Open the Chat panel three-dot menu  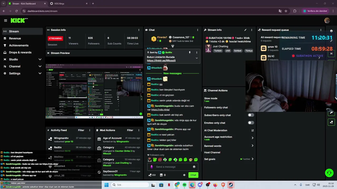point(197,30)
